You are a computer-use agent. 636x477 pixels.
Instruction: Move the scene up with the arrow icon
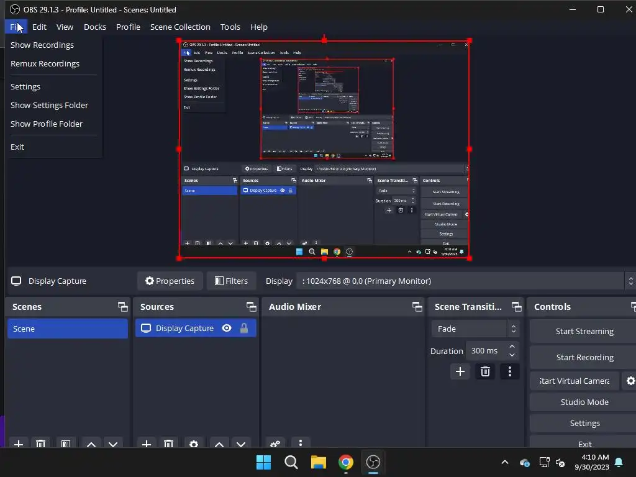pos(91,443)
